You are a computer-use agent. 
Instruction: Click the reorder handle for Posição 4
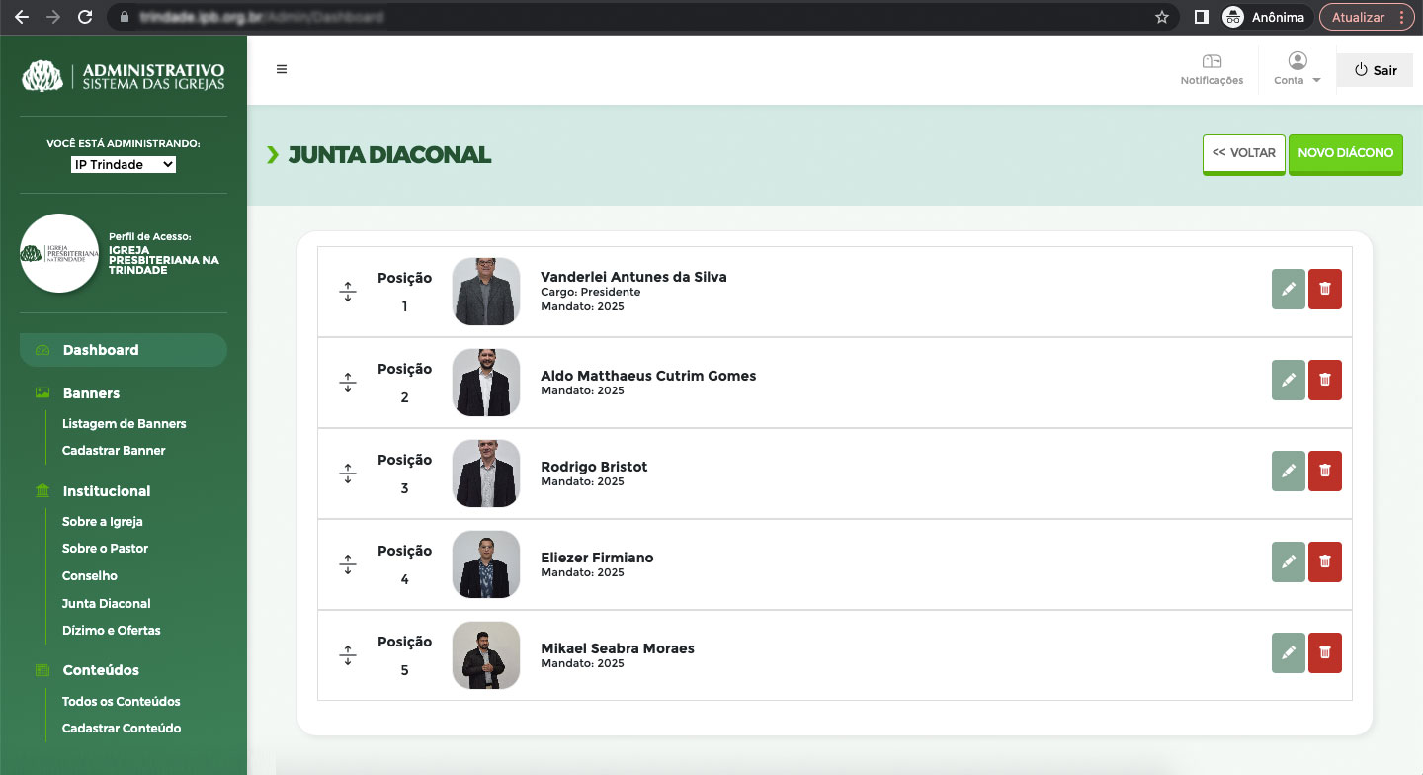tap(348, 565)
